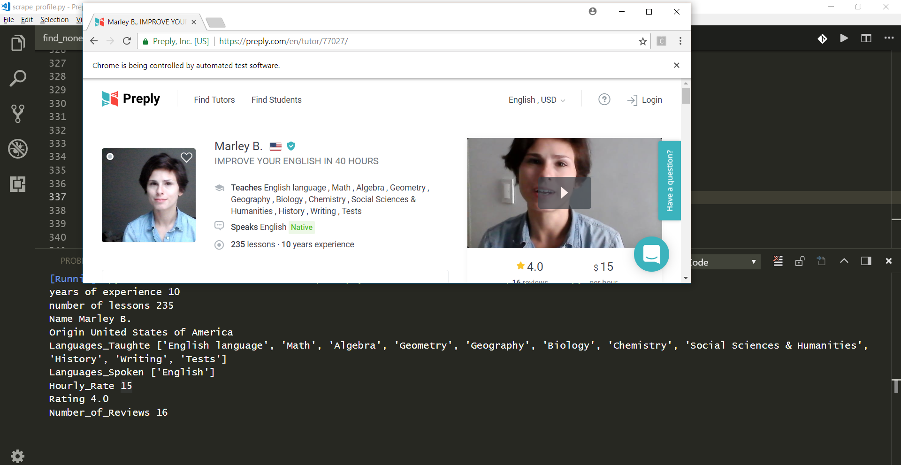The image size is (901, 465).
Task: Click the 'Hourly_Rate 15' output line
Action: [91, 386]
